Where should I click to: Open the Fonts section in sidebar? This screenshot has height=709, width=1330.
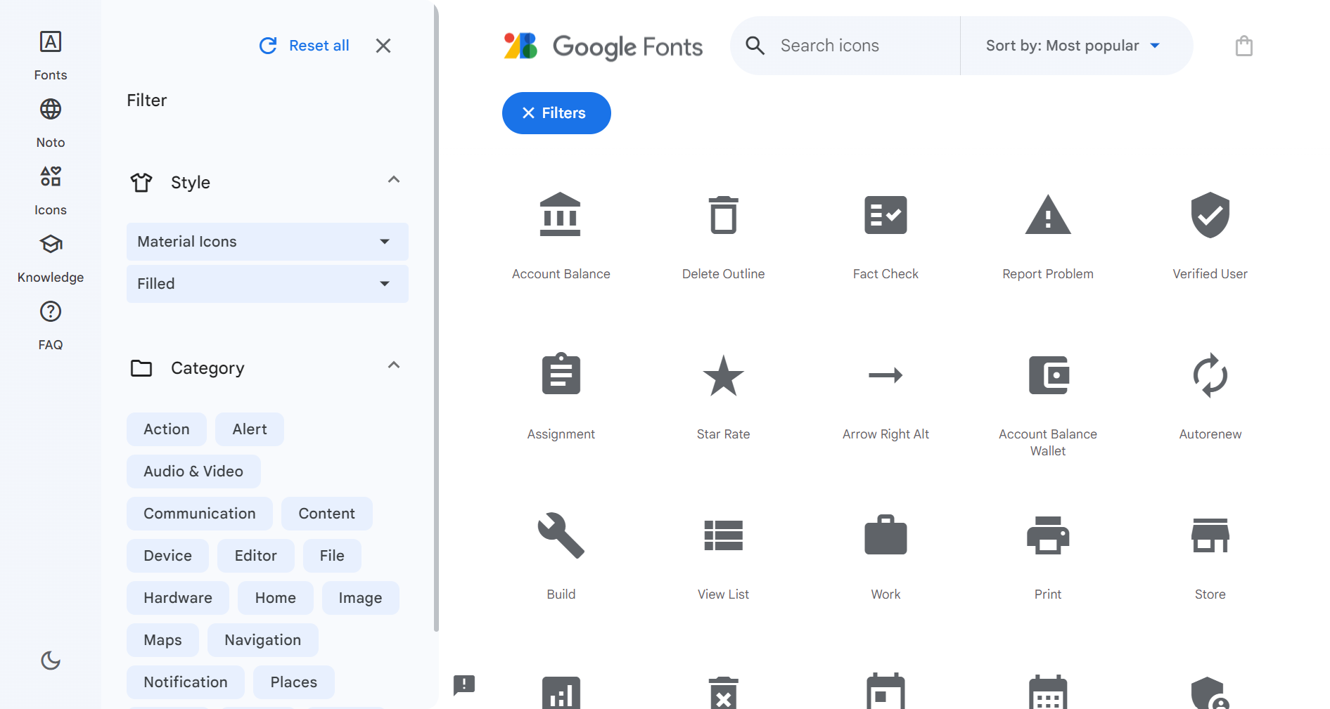coord(51,56)
